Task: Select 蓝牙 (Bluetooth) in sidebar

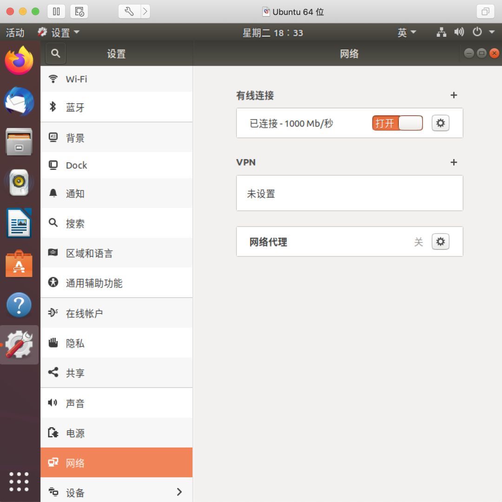Action: (x=116, y=107)
